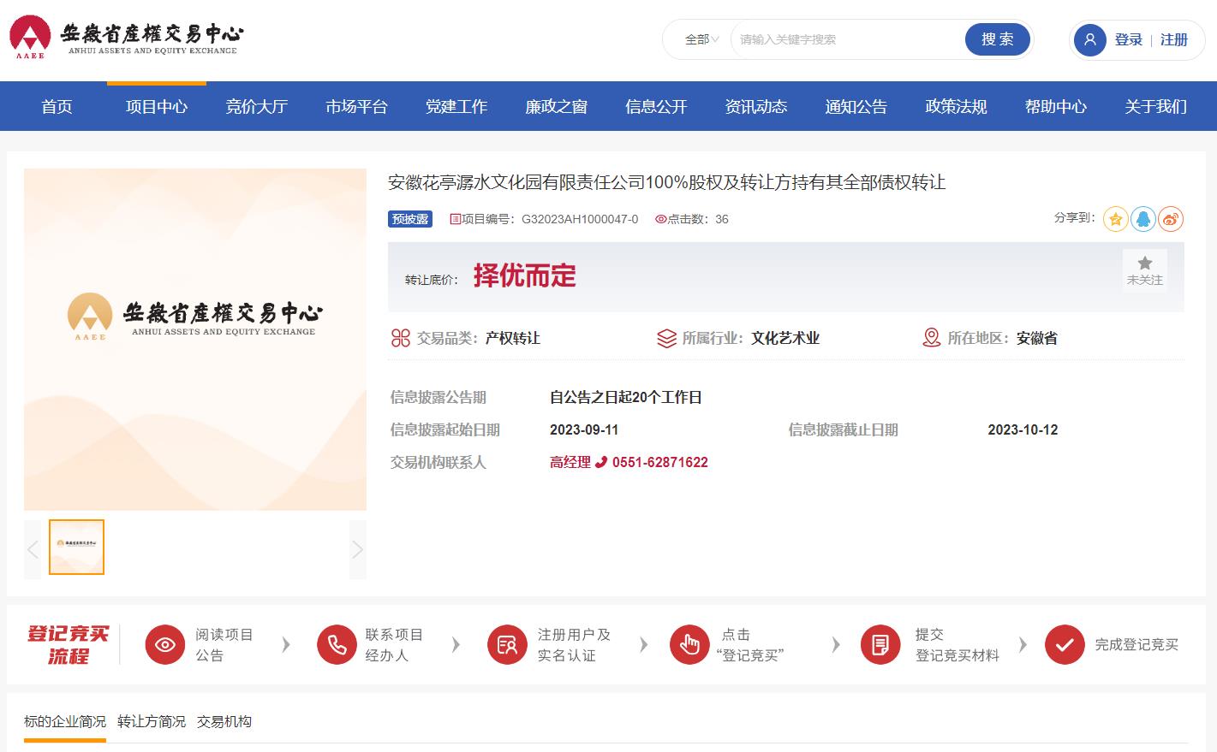Click the 所在地区 location pin icon
This screenshot has height=752, width=1217.
click(931, 338)
